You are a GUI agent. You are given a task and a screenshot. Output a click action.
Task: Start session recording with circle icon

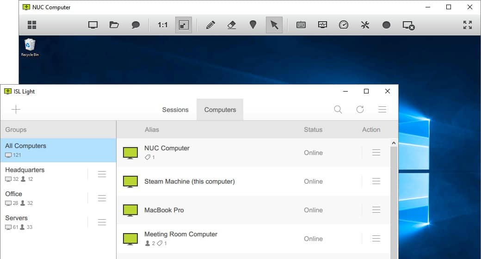387,25
